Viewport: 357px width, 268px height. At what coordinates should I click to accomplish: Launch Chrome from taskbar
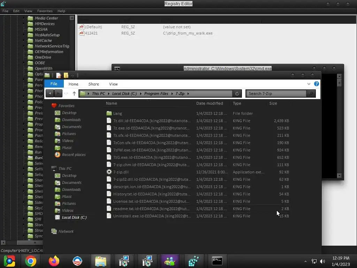[x=31, y=261]
